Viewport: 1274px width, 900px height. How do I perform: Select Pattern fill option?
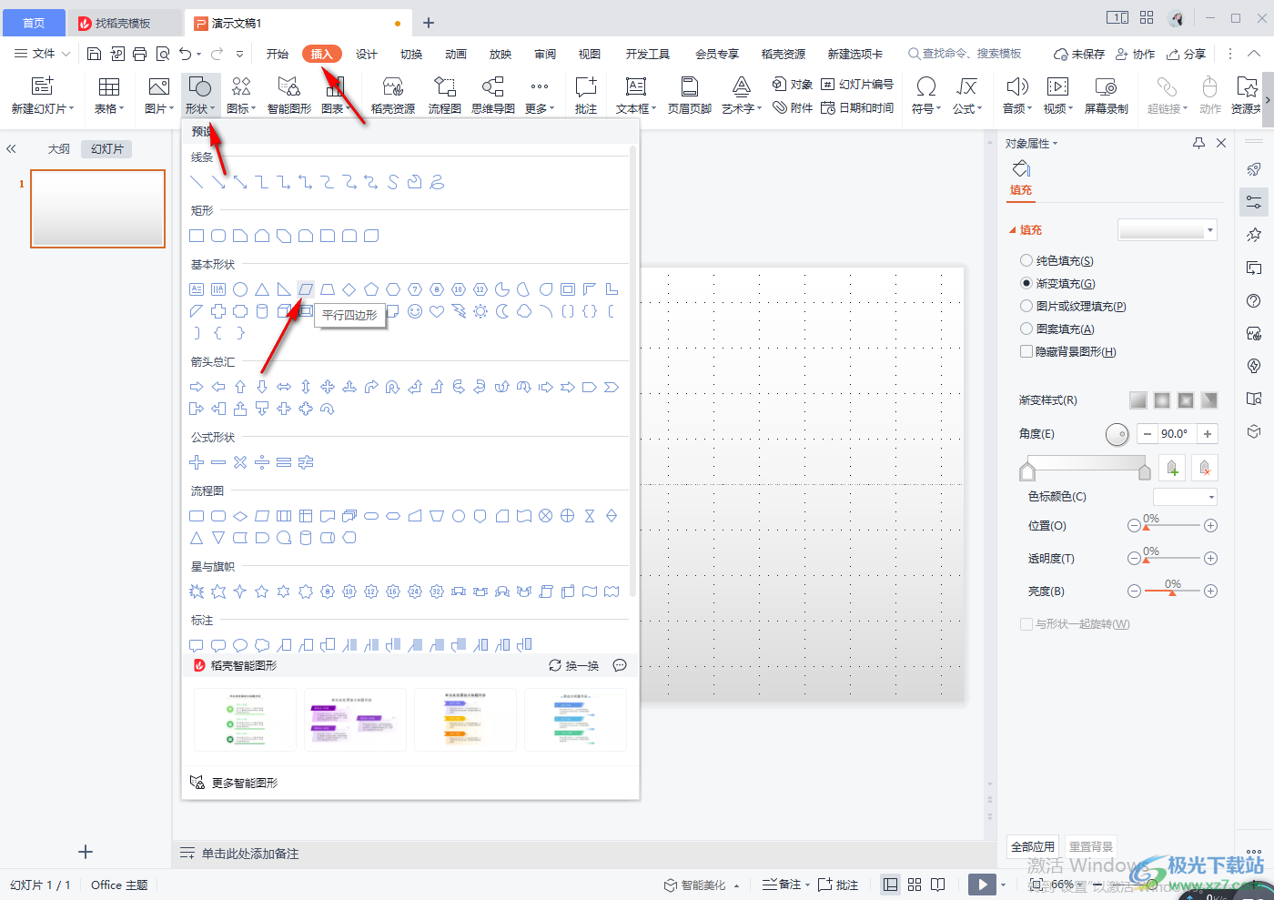1057,329
